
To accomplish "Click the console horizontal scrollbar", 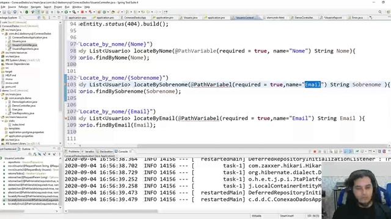I will (112, 211).
